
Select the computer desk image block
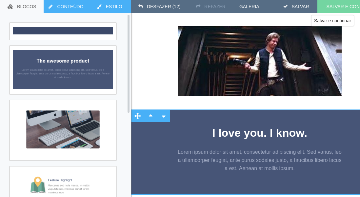pyautogui.click(x=63, y=130)
